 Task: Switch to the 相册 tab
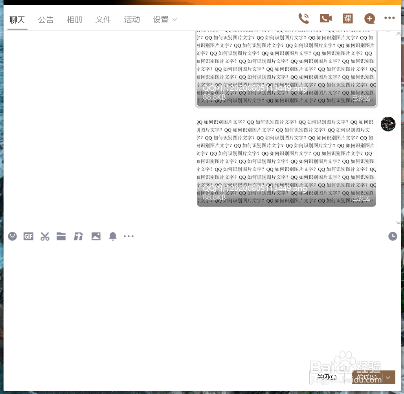pos(75,20)
